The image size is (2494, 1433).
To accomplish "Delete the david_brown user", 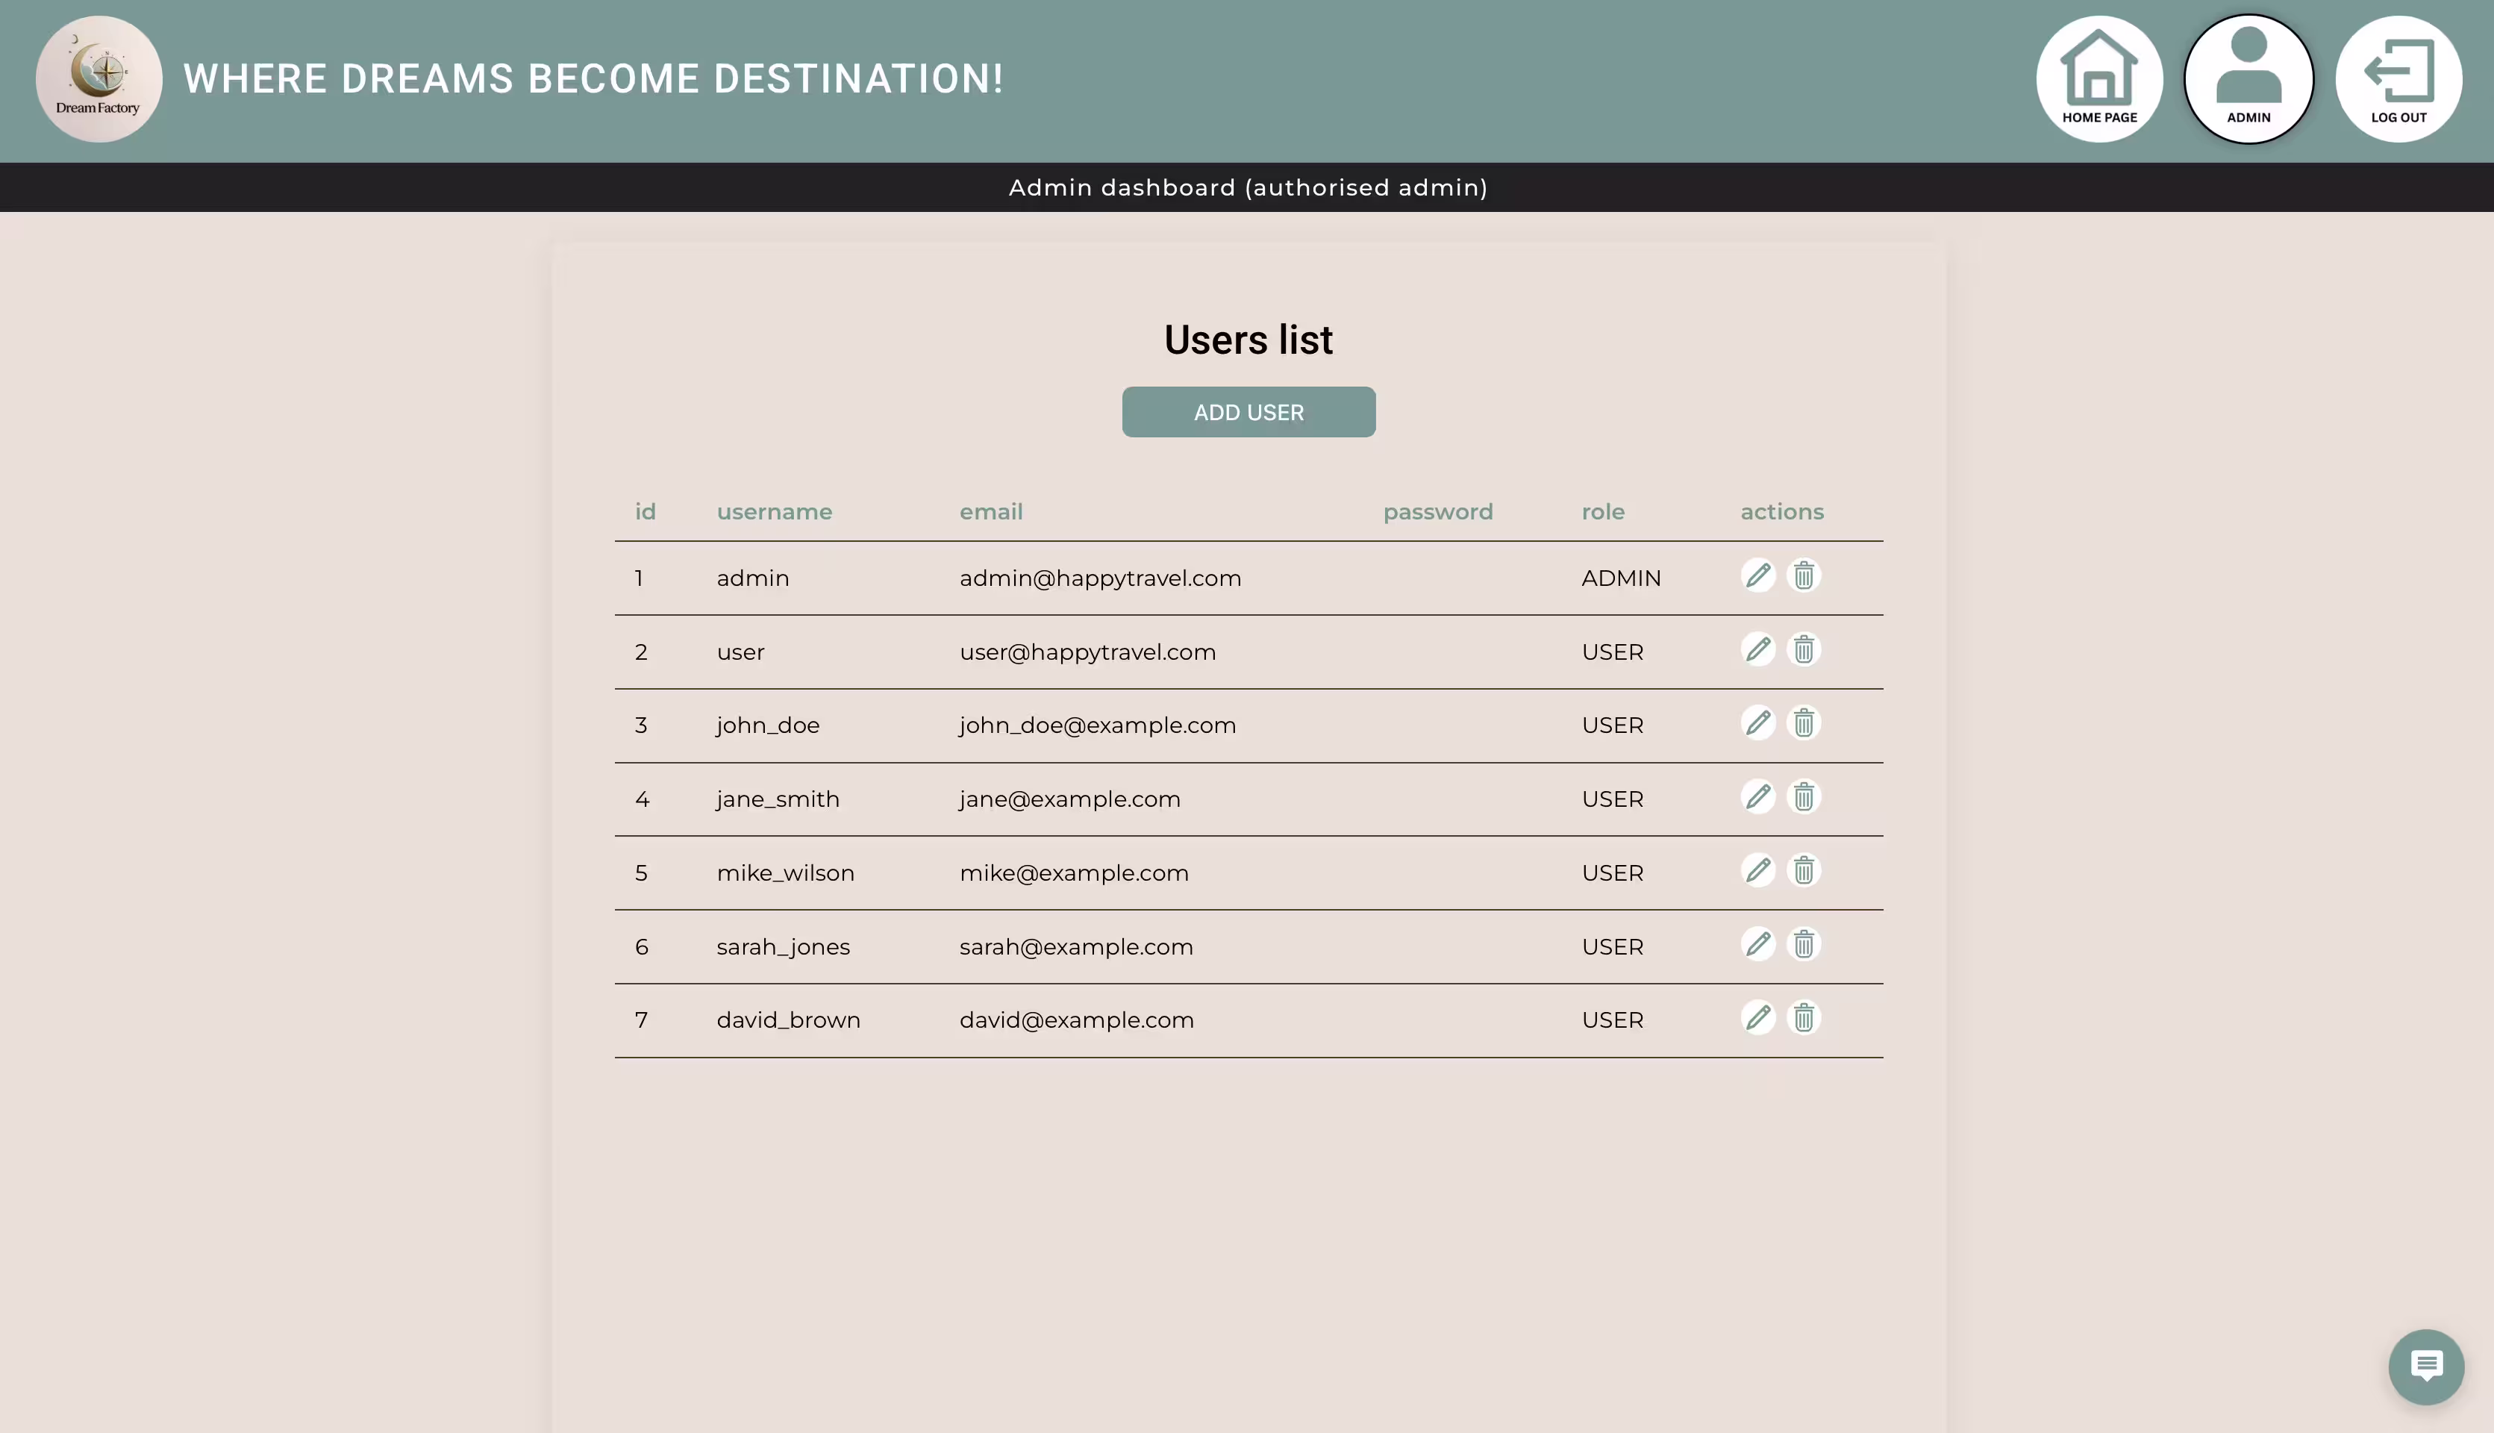I will [1804, 1018].
